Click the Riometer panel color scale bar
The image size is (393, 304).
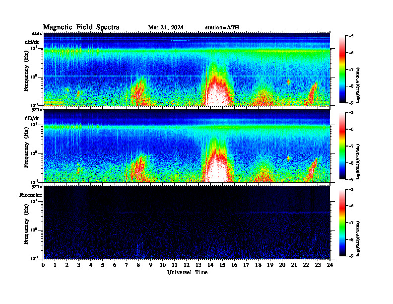[342, 223]
